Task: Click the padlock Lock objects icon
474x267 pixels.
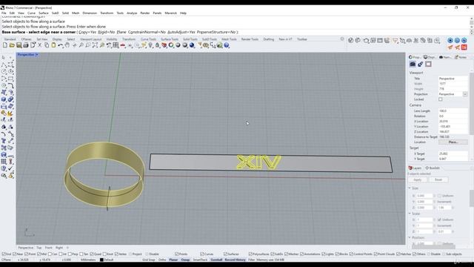Action: 157,45
